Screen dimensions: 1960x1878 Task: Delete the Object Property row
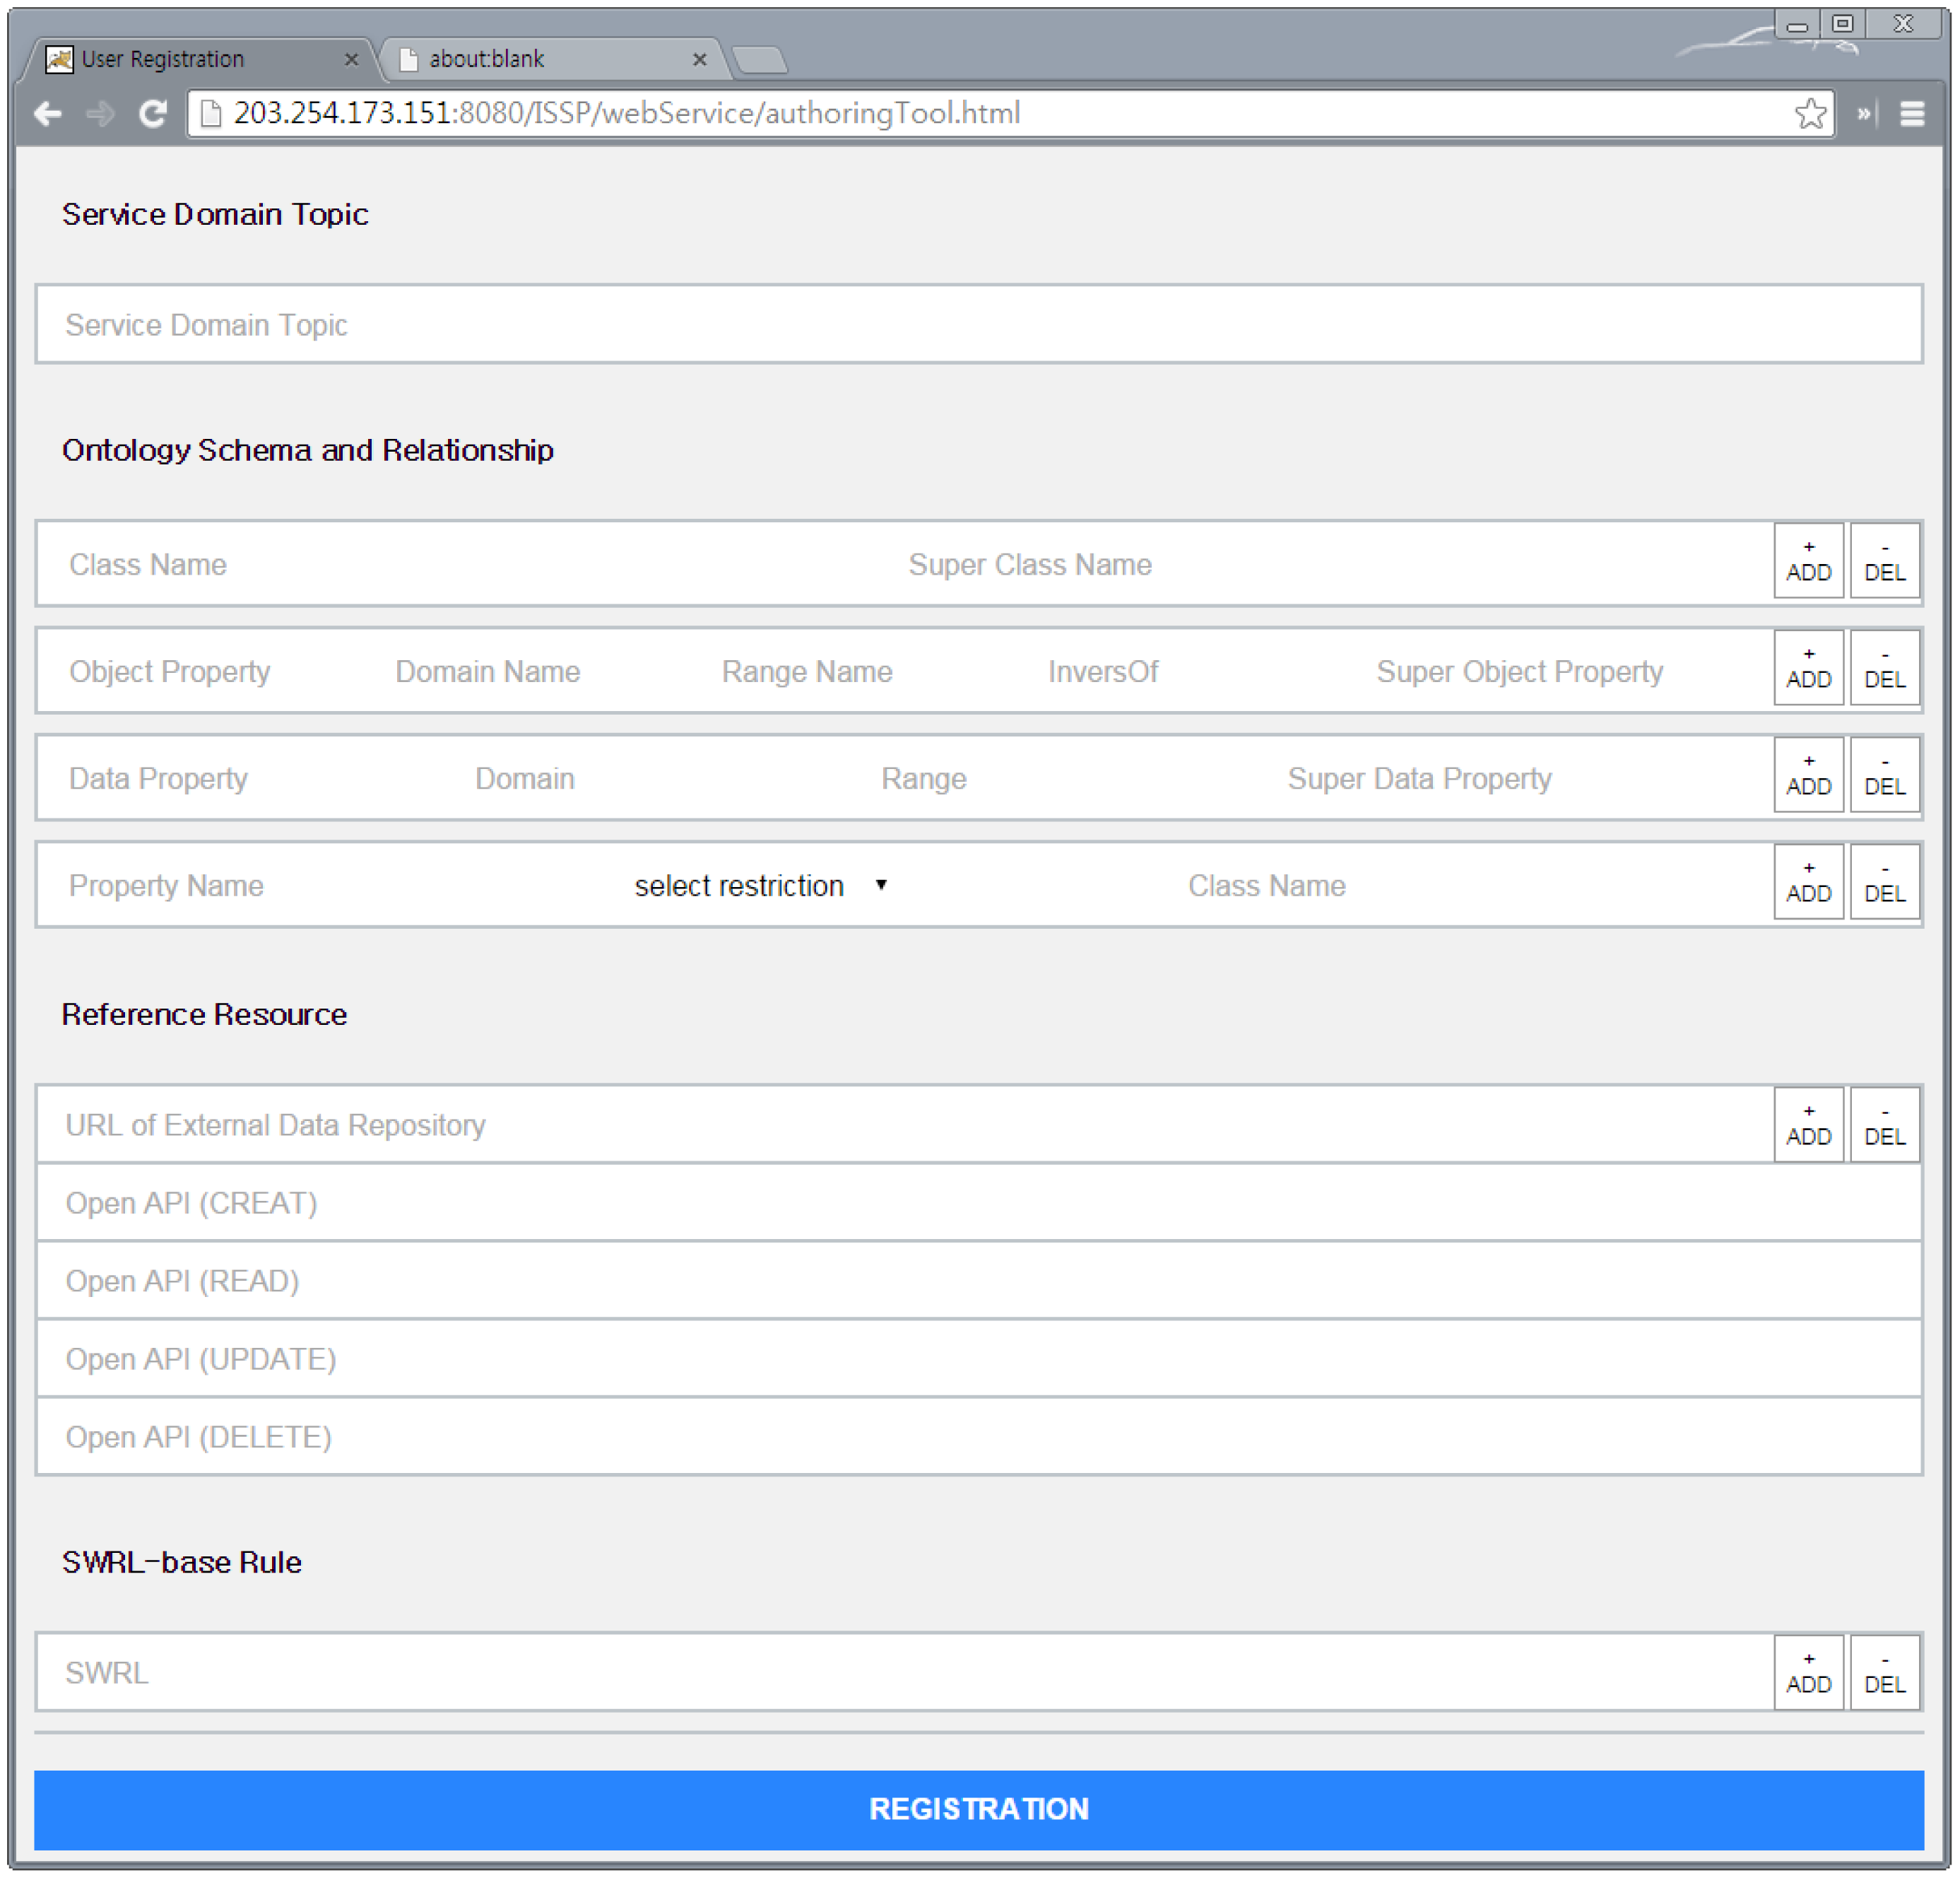tap(1884, 669)
